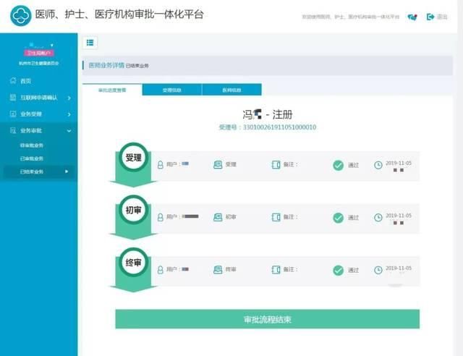Screen dimensions: 463x356
Task: Click the 医师业务详情 page heading
Action: [x=106, y=65]
